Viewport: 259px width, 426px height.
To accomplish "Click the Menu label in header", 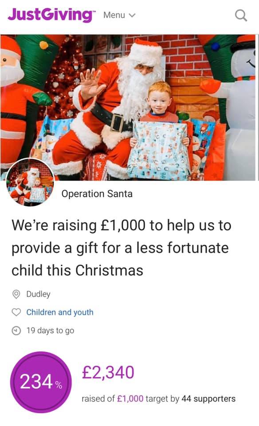I will point(114,15).
